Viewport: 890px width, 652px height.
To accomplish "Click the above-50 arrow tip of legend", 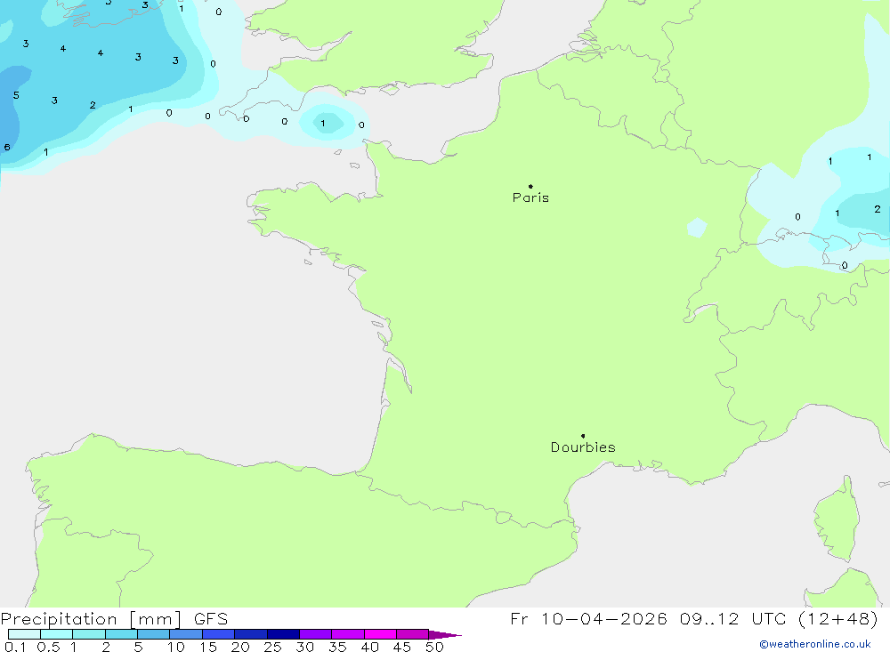I will click(x=446, y=635).
